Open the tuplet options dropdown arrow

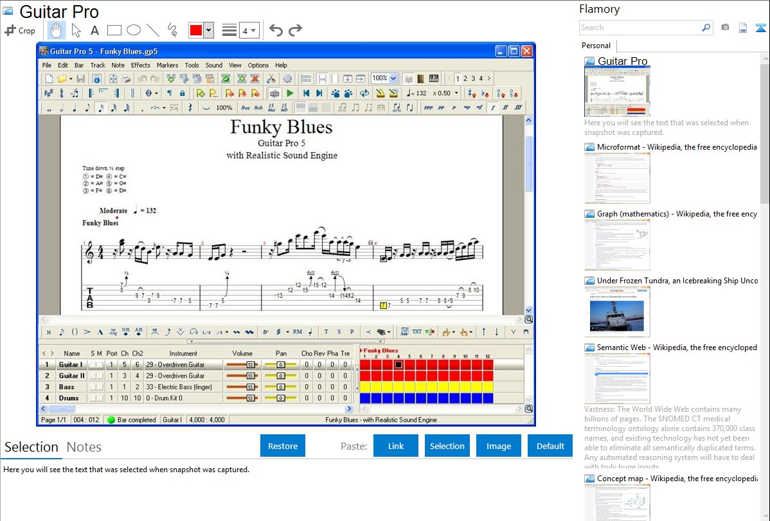164,108
